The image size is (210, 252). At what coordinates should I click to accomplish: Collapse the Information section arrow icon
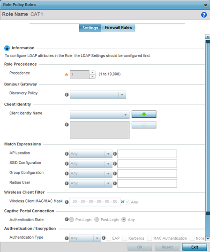click(7, 48)
